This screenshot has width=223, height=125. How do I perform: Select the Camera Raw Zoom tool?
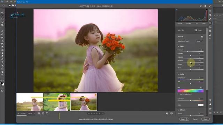click(x=210, y=100)
